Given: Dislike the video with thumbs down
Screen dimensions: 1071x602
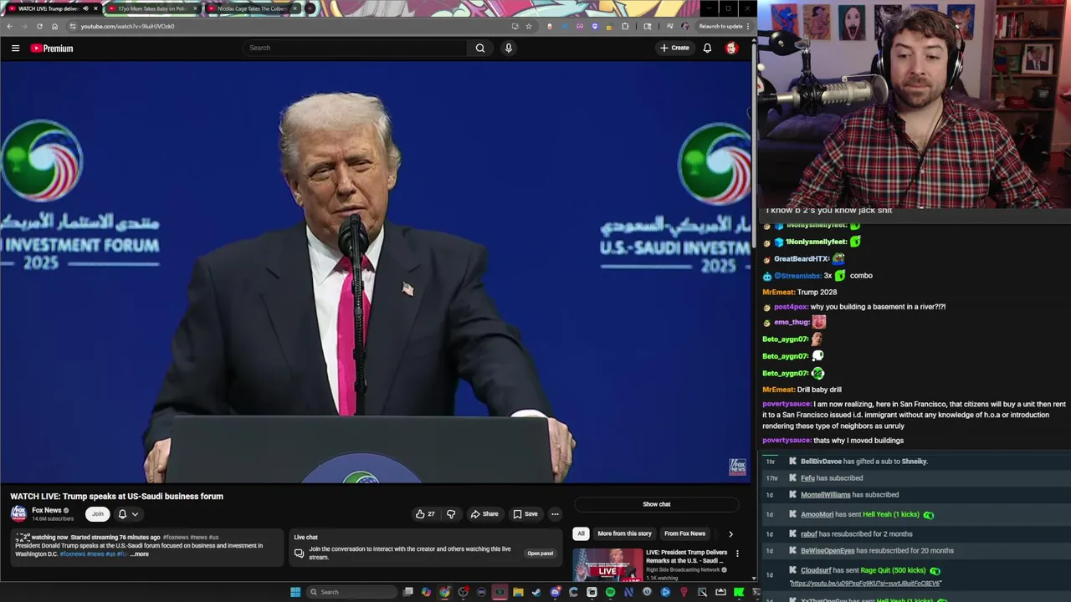Looking at the screenshot, I should pyautogui.click(x=451, y=514).
